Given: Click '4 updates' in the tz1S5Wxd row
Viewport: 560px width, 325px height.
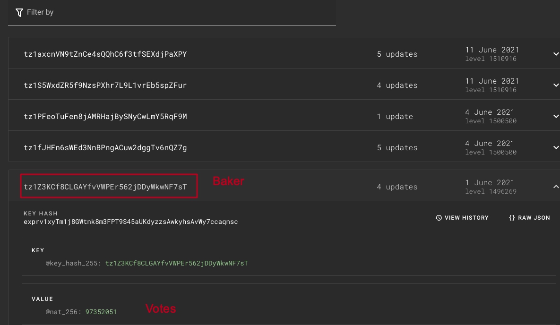Looking at the screenshot, I should [397, 85].
